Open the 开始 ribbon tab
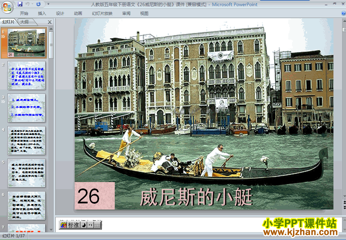 [x=24, y=14]
